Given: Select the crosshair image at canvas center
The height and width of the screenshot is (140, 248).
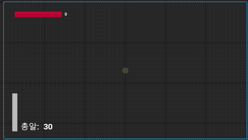Looking at the screenshot, I should click(126, 70).
